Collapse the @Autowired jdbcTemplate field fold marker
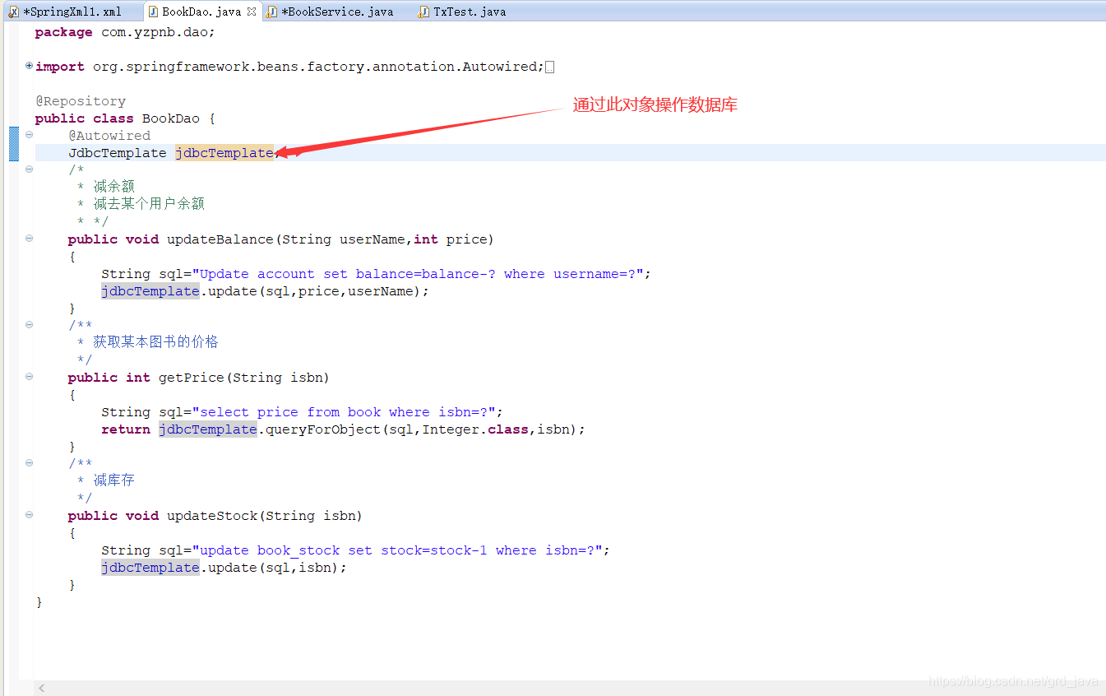 30,135
